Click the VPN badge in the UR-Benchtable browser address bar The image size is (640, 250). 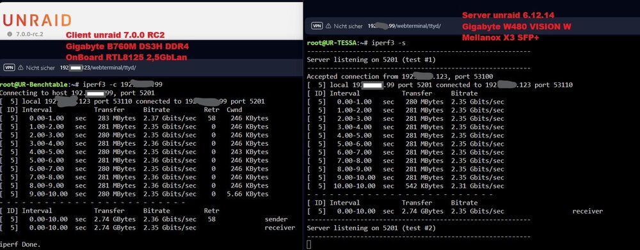click(9, 67)
